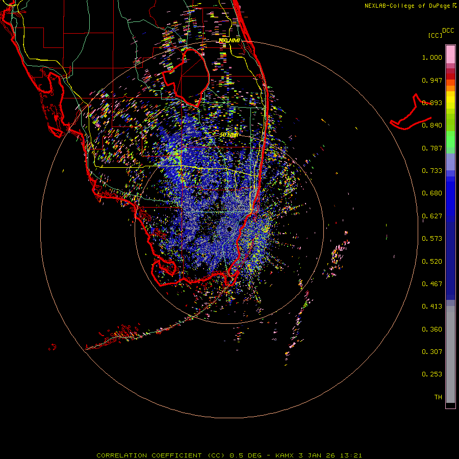
Task: Click the 0.680 scale value
Action: [432, 193]
